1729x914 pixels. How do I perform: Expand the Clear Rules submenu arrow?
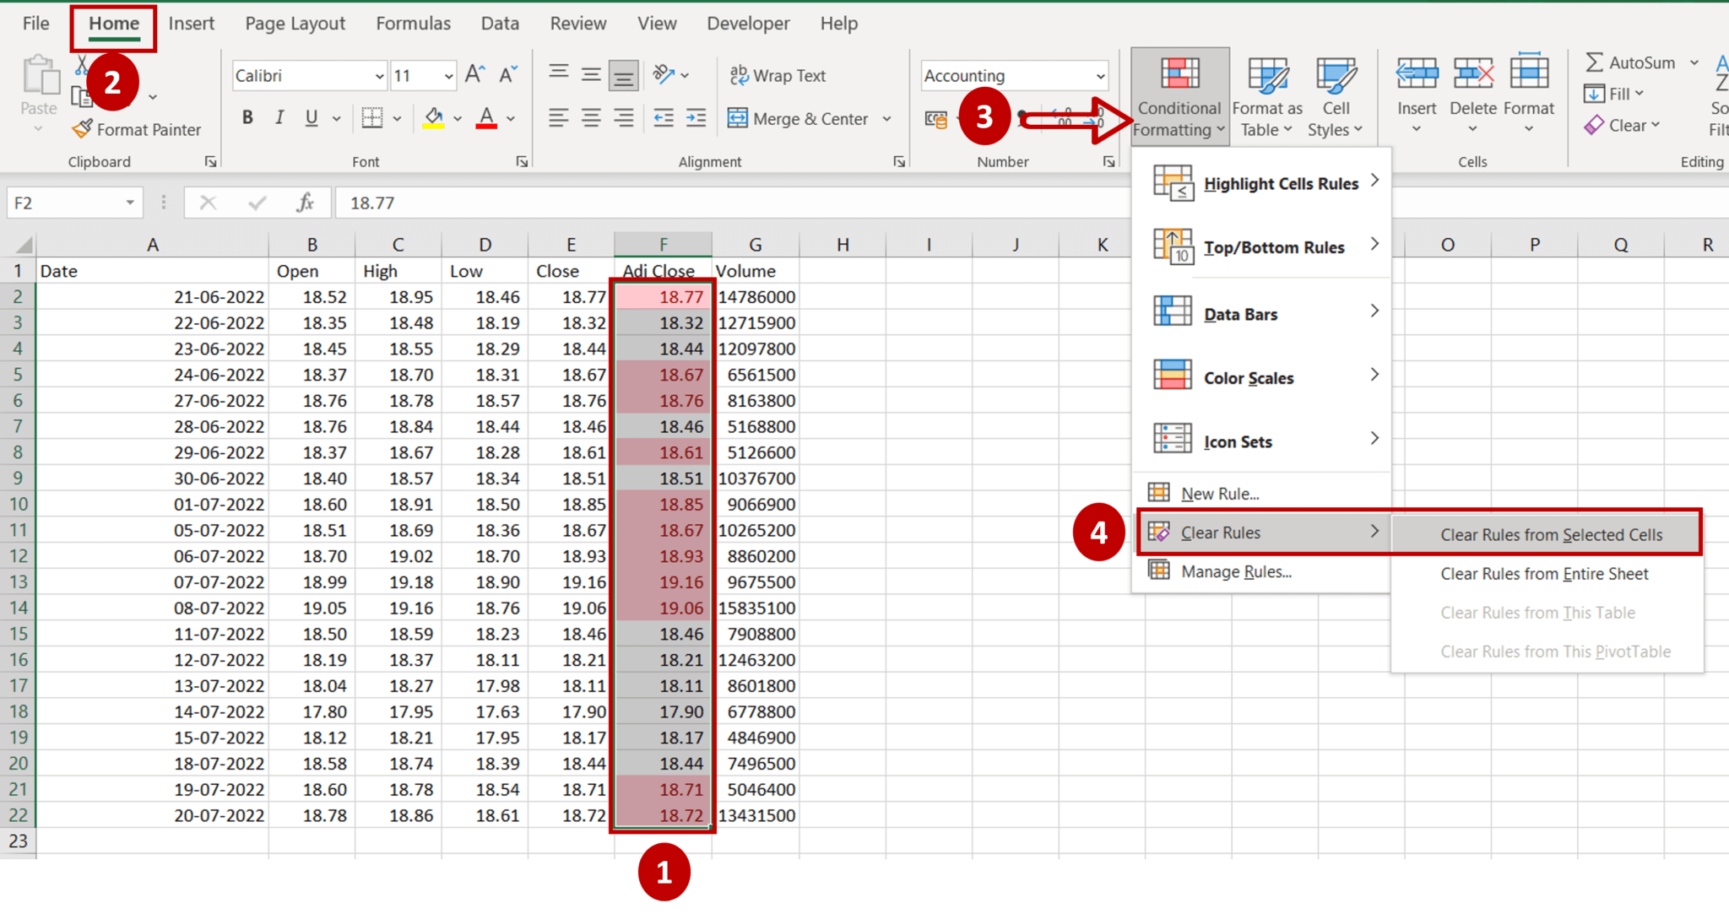(1375, 532)
